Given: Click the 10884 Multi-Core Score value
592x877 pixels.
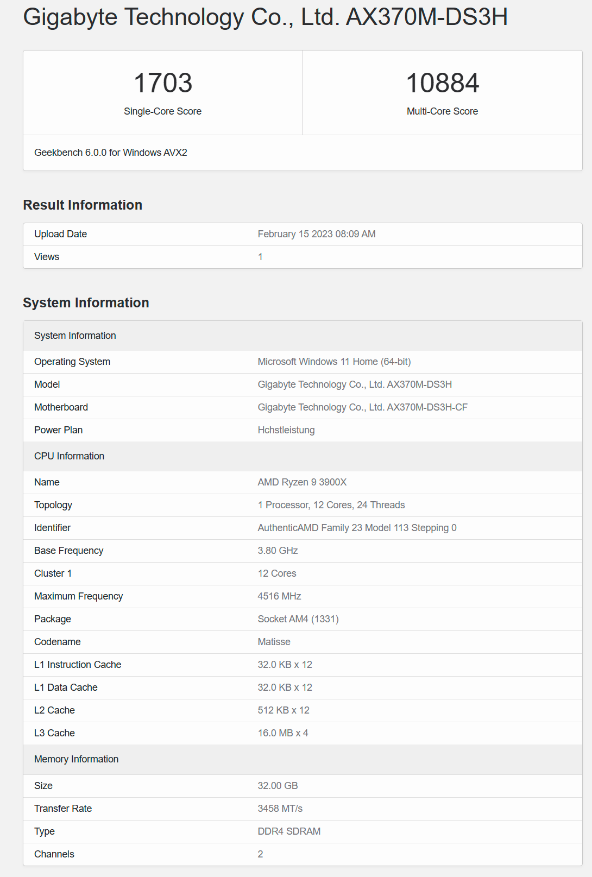Looking at the screenshot, I should tap(442, 83).
